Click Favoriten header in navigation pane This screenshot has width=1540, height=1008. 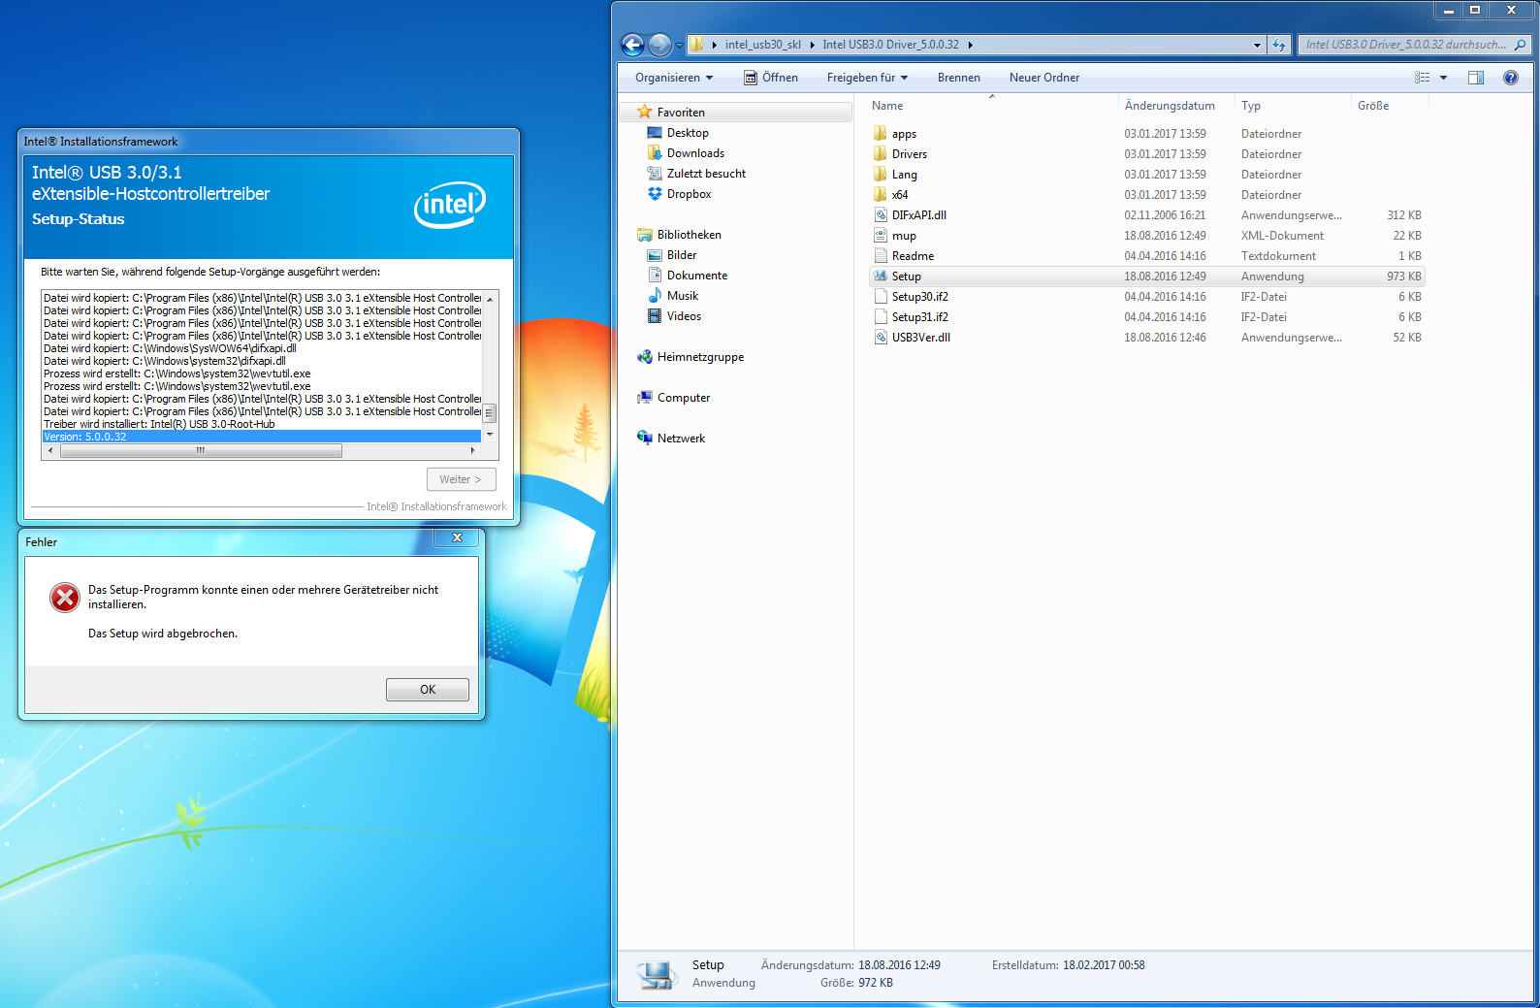[681, 113]
